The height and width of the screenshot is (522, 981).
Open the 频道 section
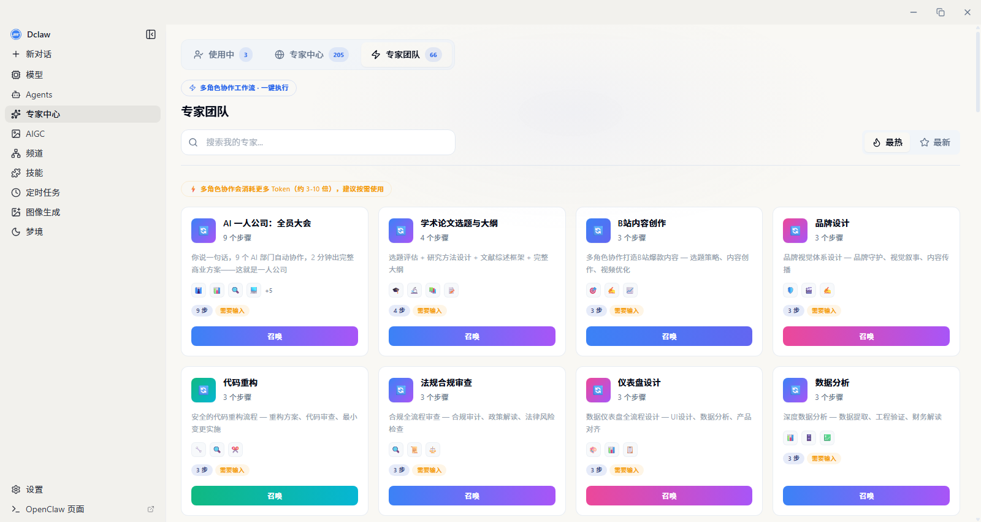(x=83, y=153)
